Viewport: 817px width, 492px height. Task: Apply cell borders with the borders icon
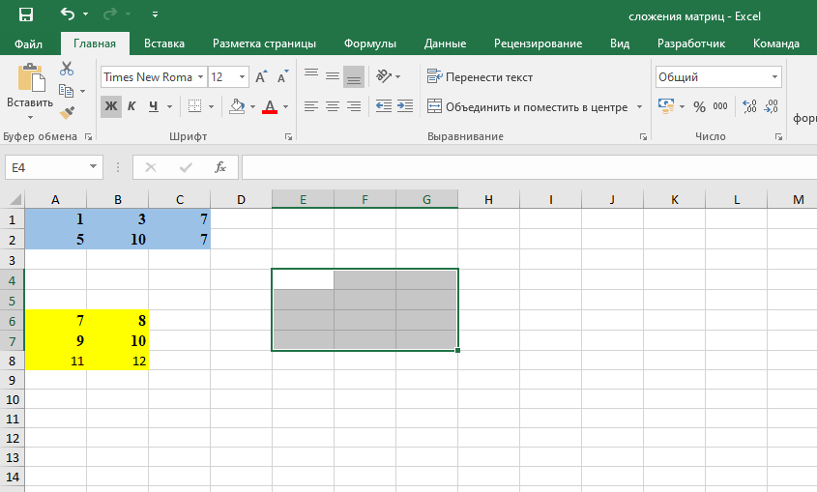(195, 106)
